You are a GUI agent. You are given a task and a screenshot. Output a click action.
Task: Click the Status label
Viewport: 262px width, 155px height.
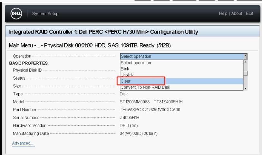(x=19, y=78)
